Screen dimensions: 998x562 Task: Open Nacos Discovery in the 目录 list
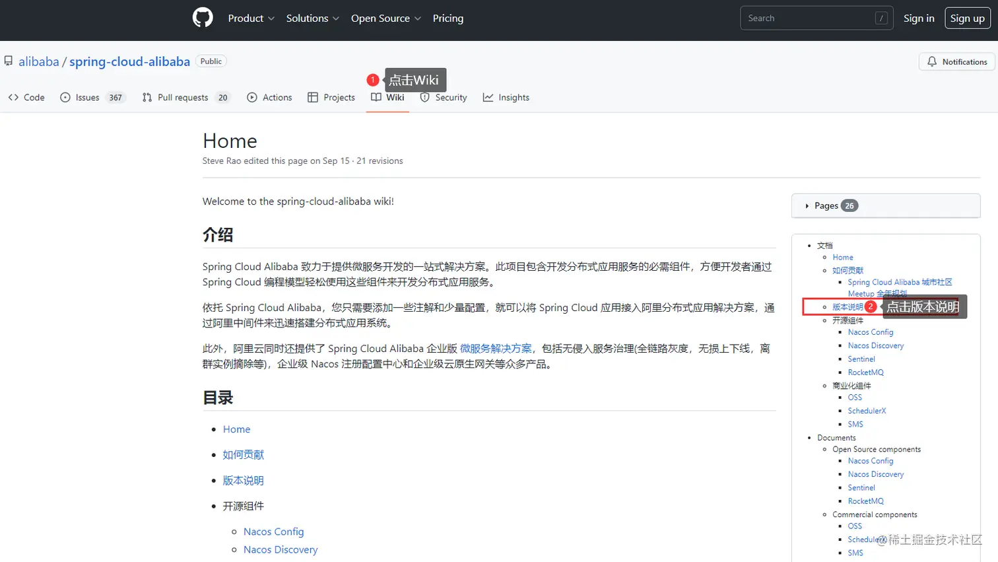tap(281, 549)
